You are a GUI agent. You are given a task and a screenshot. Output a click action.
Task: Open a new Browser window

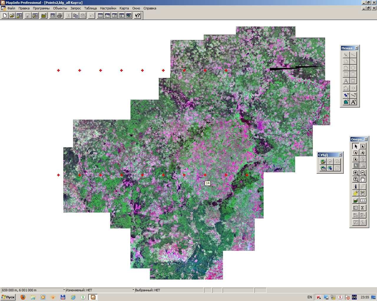tap(100, 16)
